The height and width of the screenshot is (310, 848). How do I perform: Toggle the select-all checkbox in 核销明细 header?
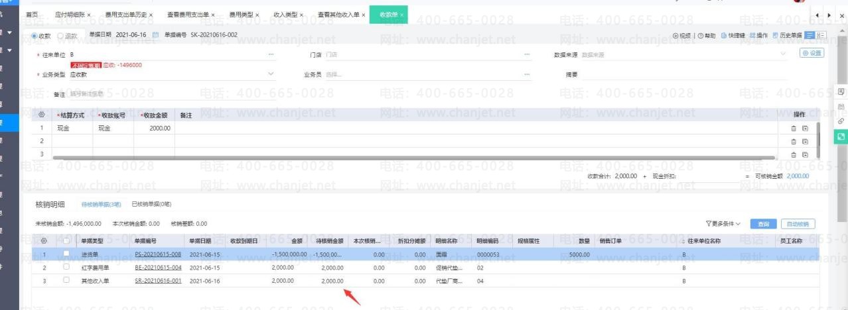click(66, 240)
